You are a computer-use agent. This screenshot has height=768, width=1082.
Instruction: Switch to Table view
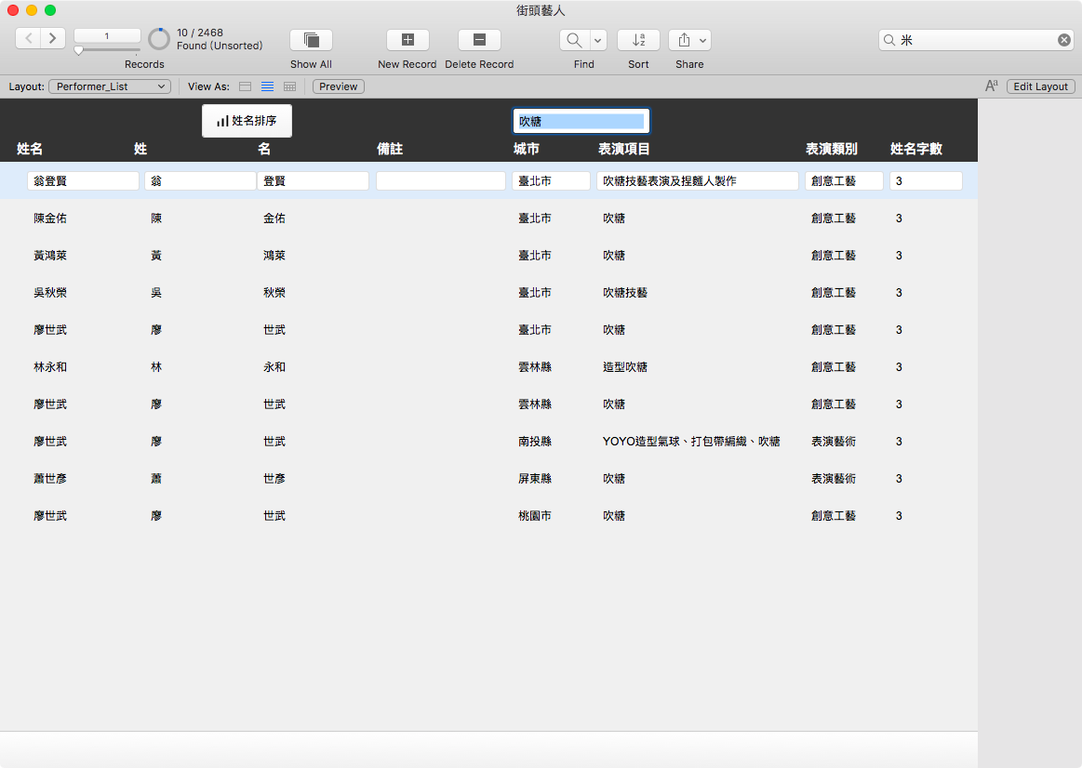290,86
